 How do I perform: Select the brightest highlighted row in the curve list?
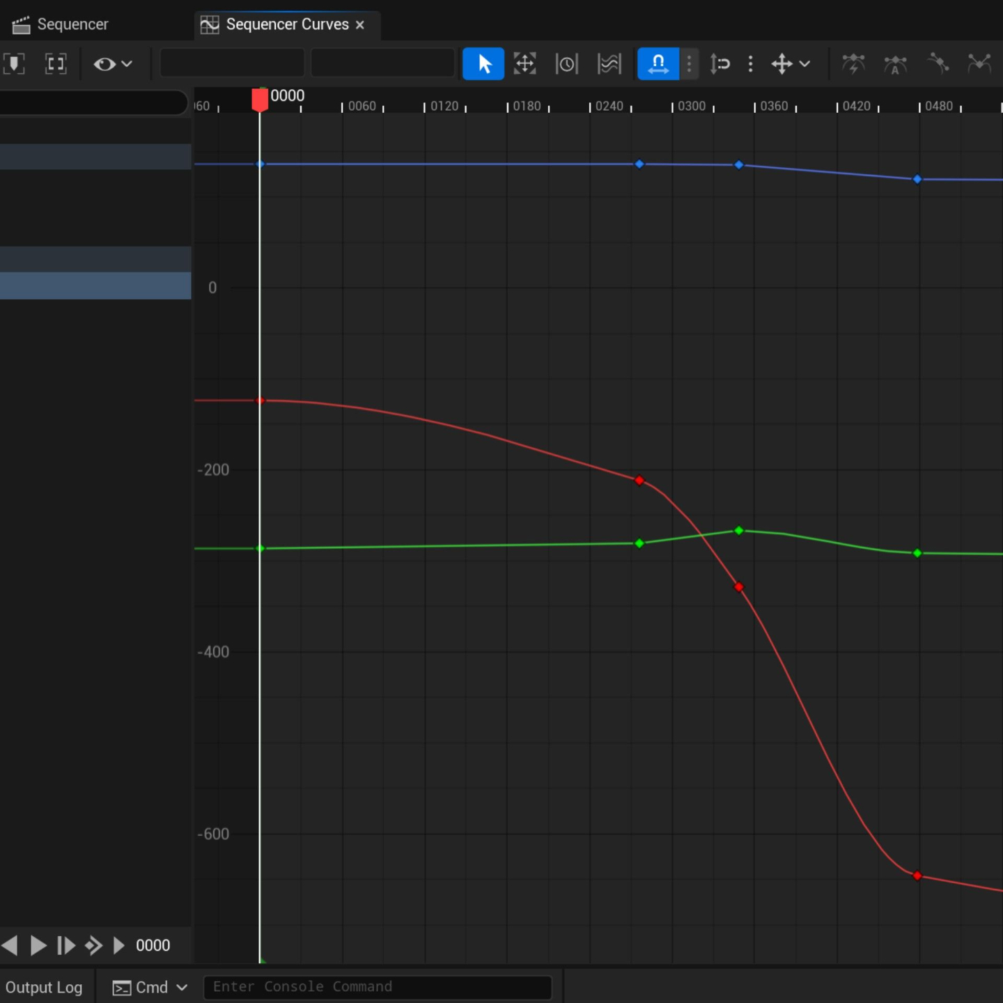[95, 286]
